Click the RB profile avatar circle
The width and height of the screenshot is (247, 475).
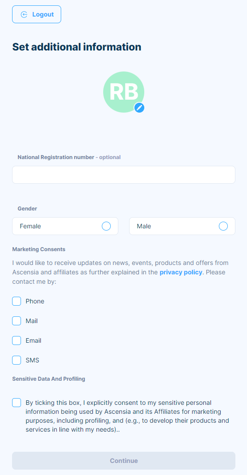click(123, 92)
